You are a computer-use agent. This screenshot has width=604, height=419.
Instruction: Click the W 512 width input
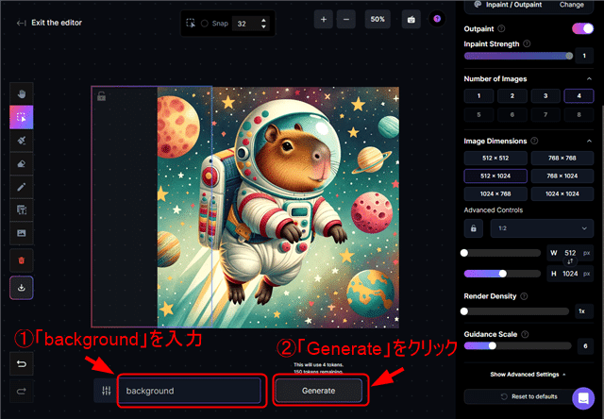(570, 253)
